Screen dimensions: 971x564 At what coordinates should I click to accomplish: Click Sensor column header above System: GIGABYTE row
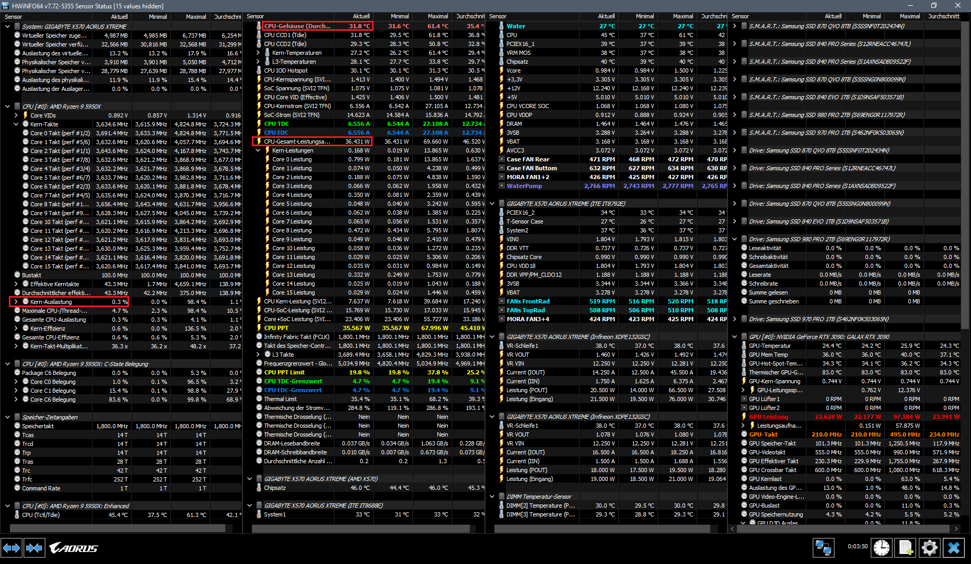47,17
